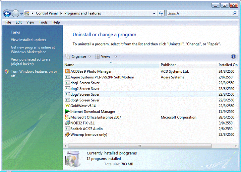Sort by the Name column header
Screen dimensions: 241x172
pos(111,65)
